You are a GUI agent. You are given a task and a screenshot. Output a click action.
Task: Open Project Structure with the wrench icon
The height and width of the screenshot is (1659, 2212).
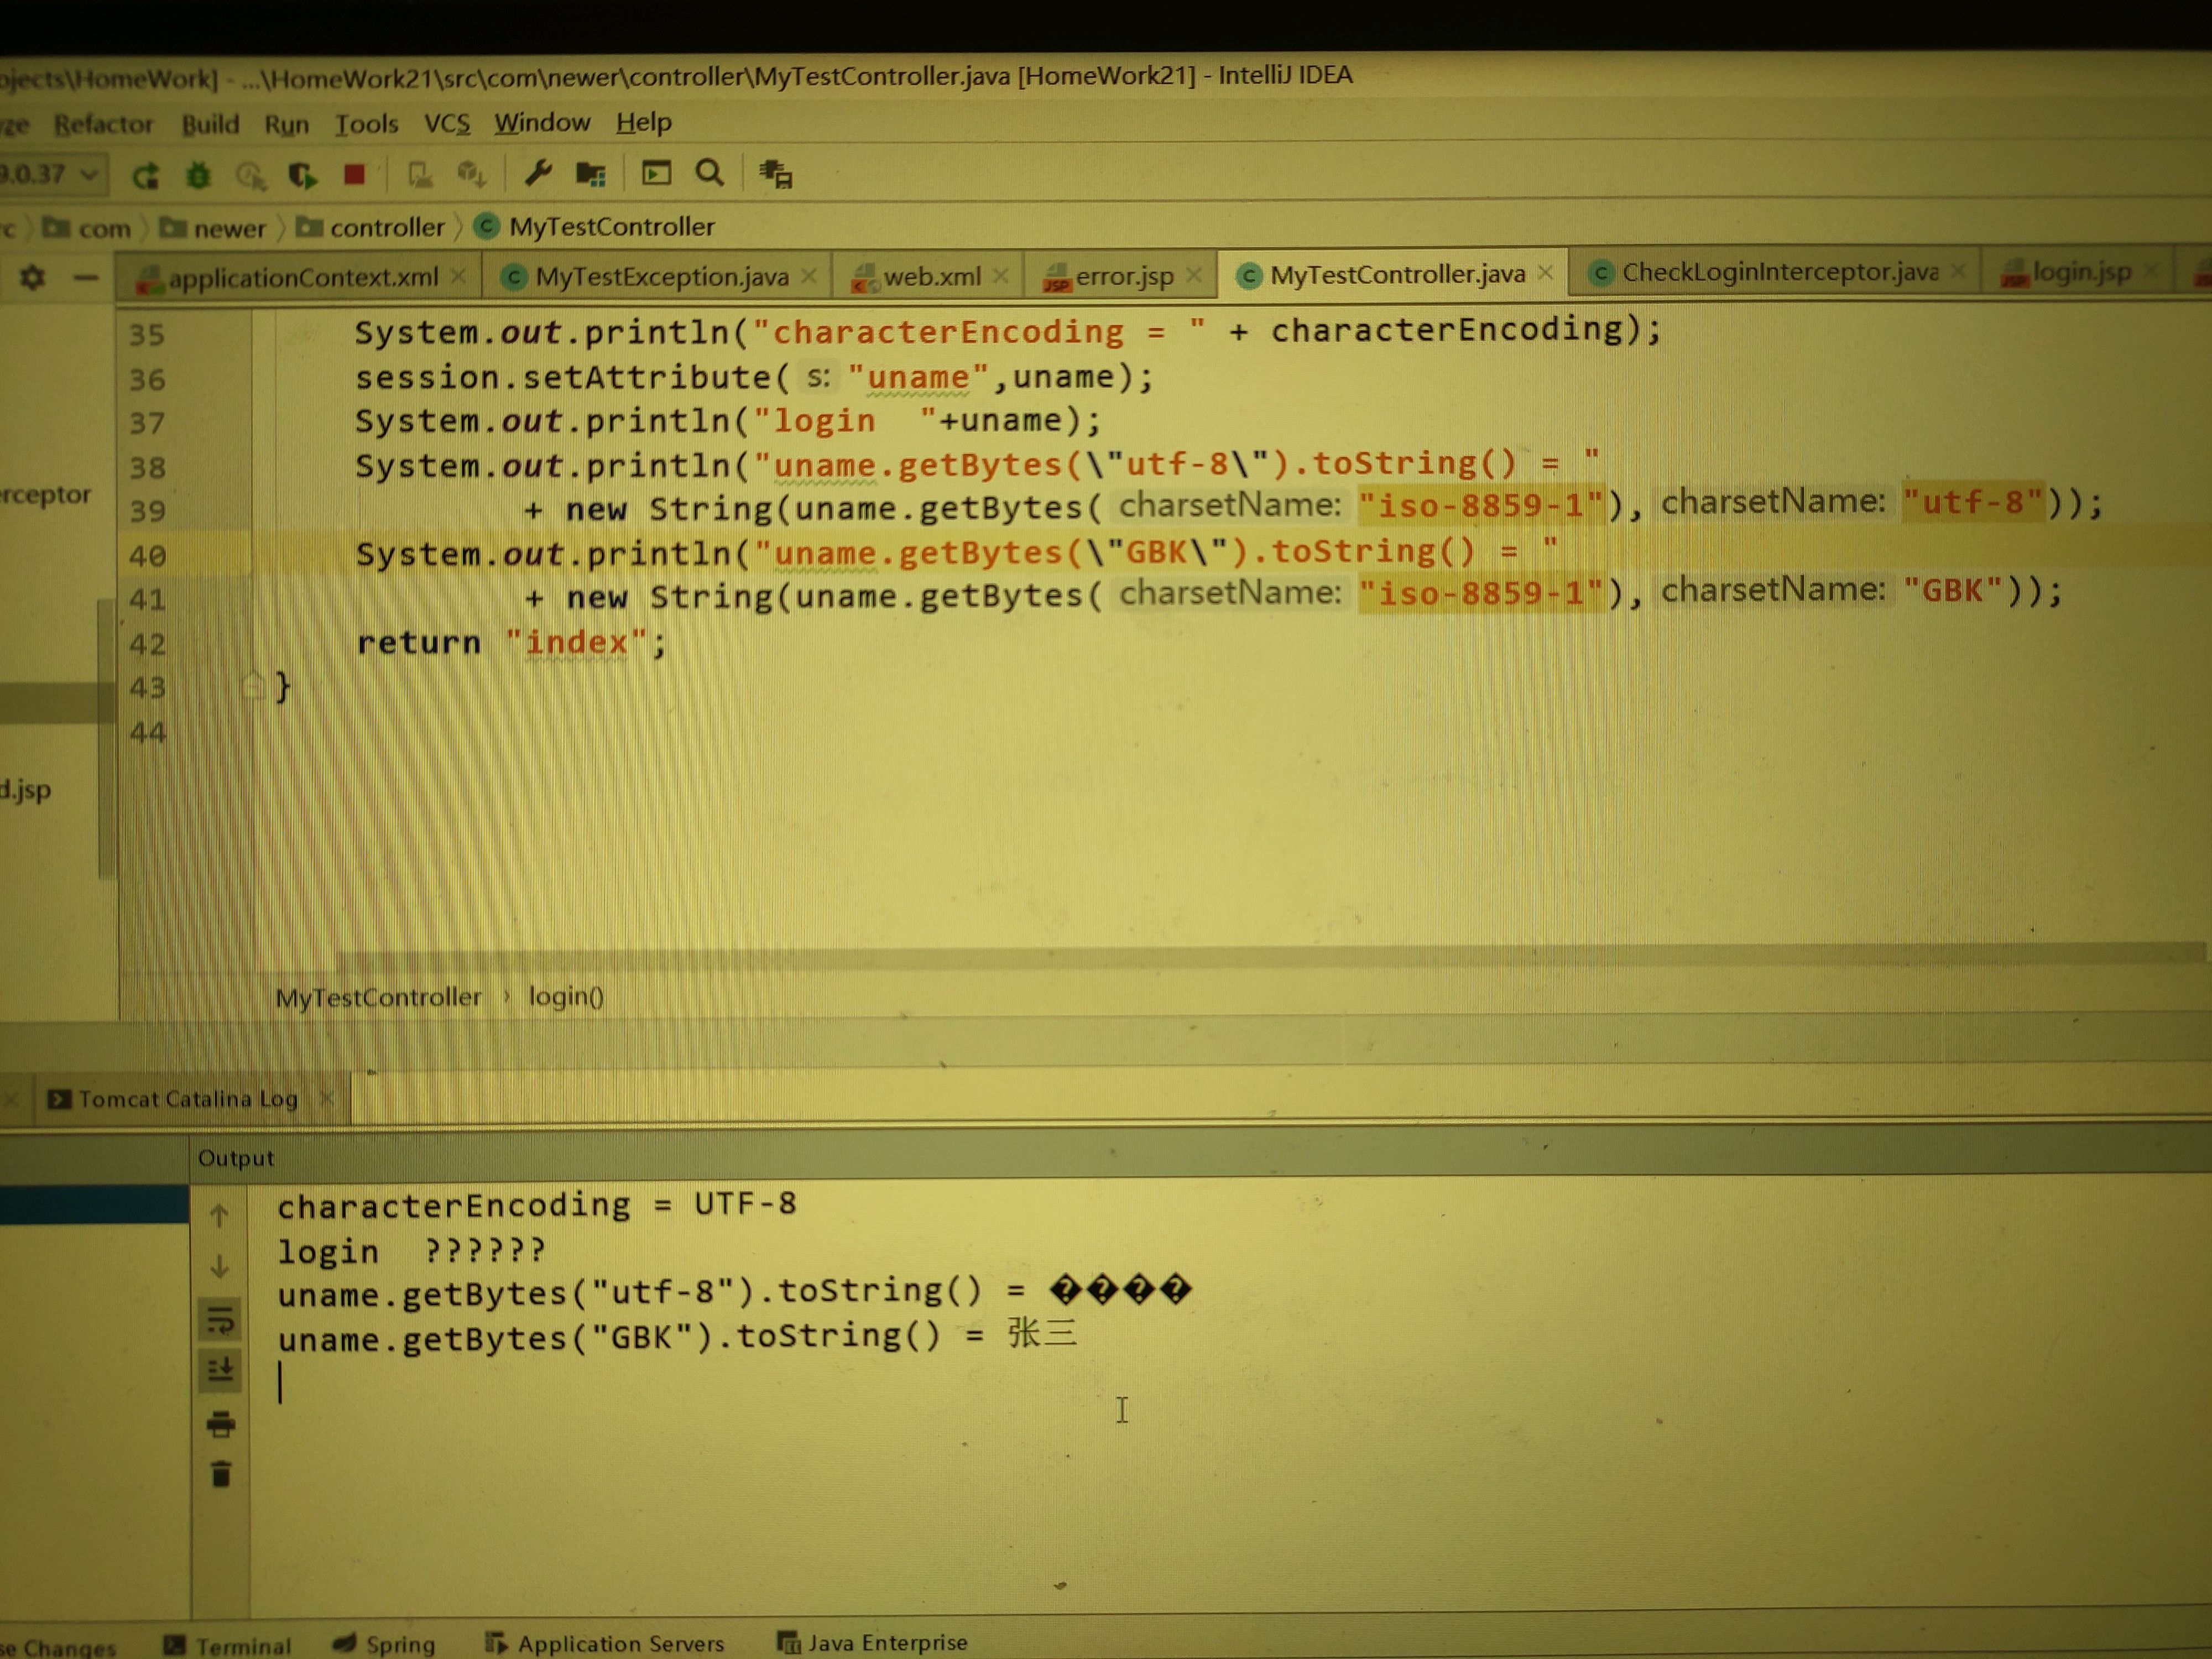[x=539, y=174]
